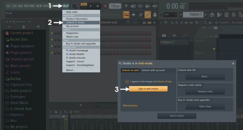Open the Channel rack graph editor icon
243x130 pixels.
coord(144,23)
